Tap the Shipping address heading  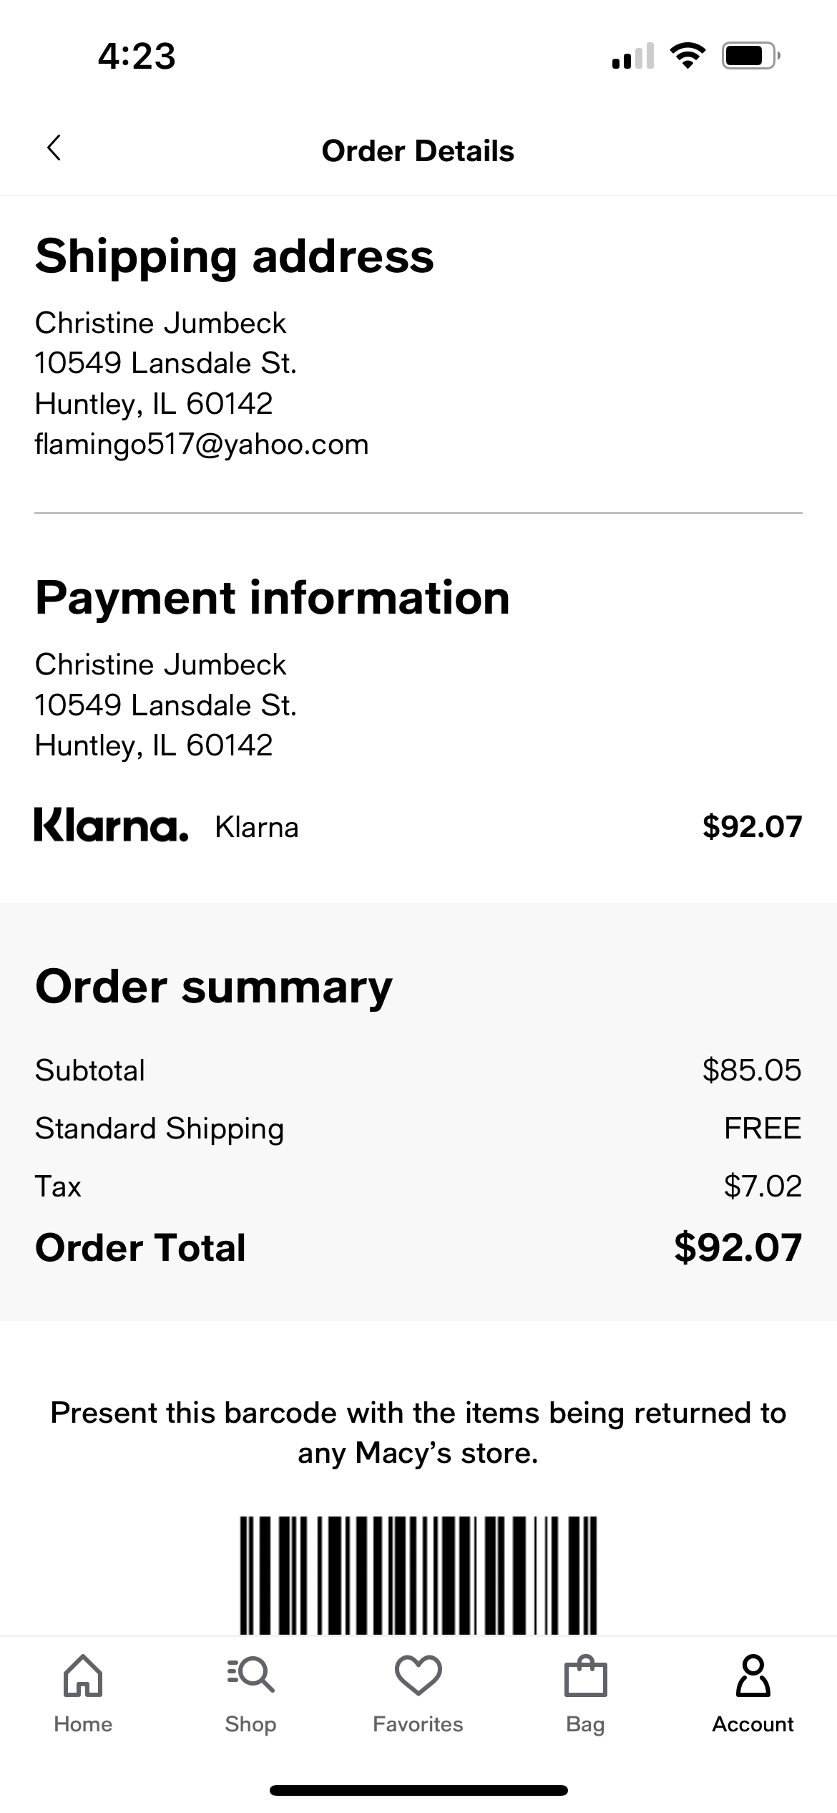(235, 256)
